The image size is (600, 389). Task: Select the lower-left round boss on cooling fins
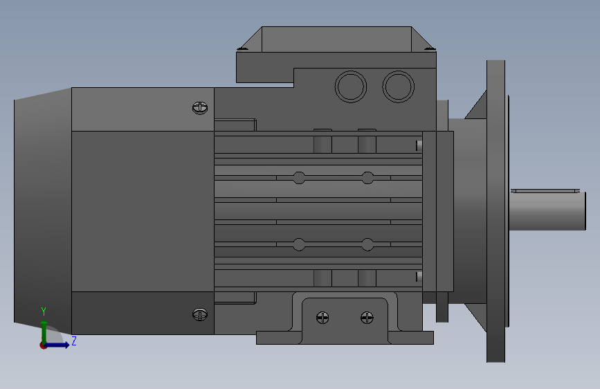(299, 244)
